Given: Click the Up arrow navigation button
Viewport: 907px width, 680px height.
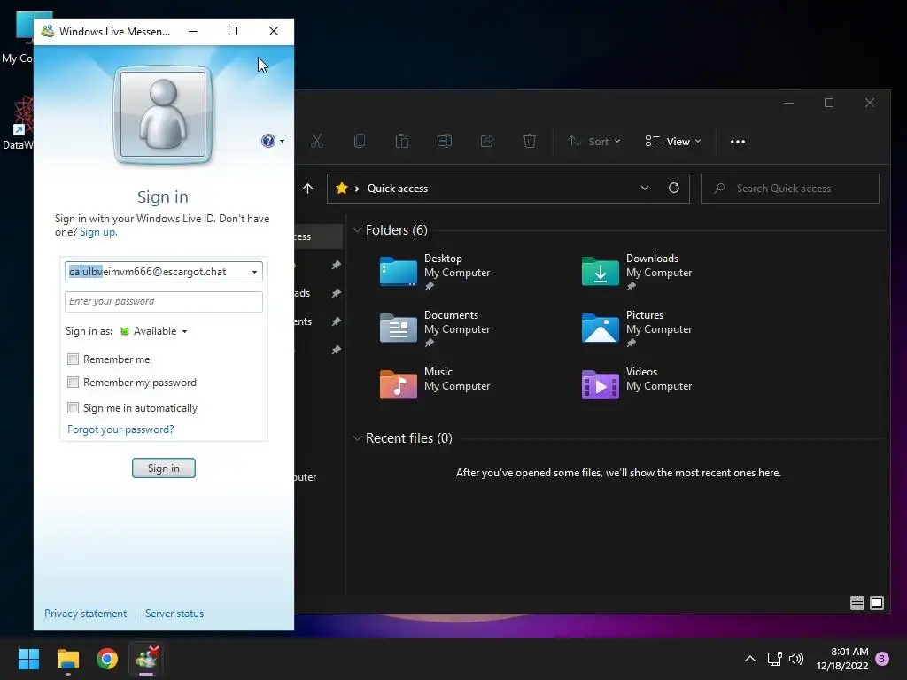Looking at the screenshot, I should tap(307, 189).
